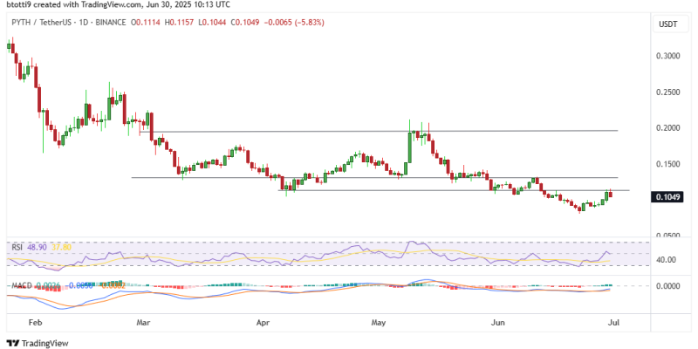698x349 pixels.
Task: Click the Feb label on time axis
Action: pos(37,321)
